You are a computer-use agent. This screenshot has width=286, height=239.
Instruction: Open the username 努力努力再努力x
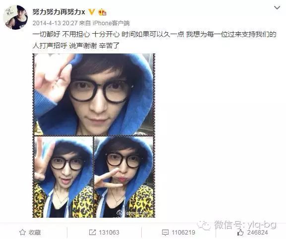click(x=58, y=12)
